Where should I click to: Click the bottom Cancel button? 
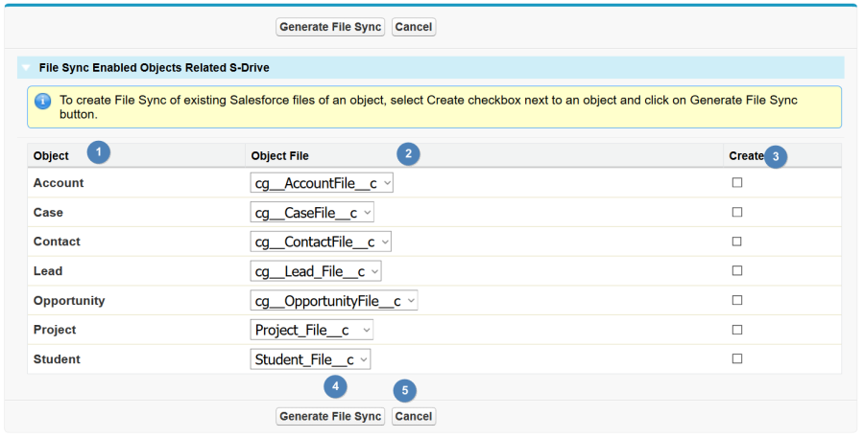[414, 417]
